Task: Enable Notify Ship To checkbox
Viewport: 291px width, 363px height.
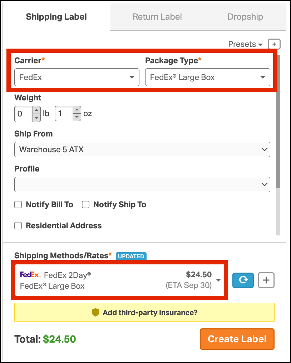Action: 85,205
